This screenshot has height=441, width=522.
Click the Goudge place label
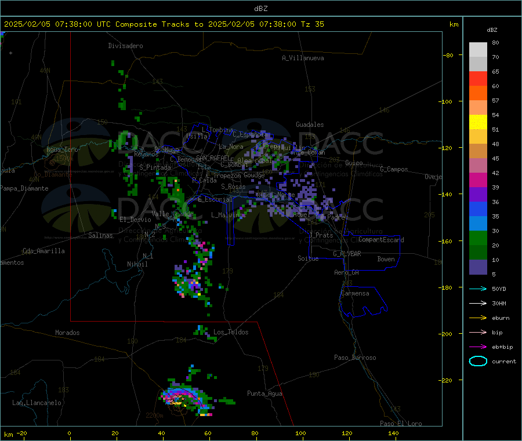[254, 175]
